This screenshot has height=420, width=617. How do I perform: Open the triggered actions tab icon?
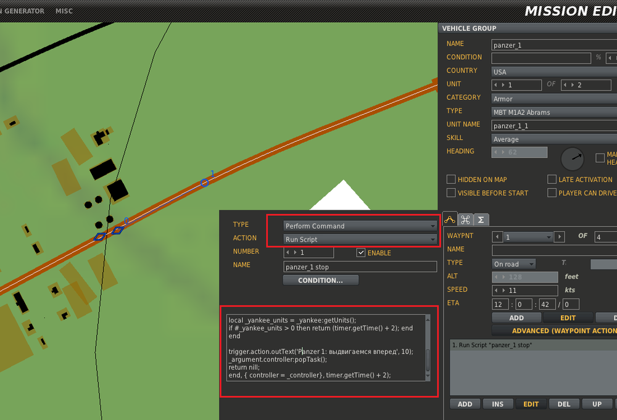coord(465,220)
